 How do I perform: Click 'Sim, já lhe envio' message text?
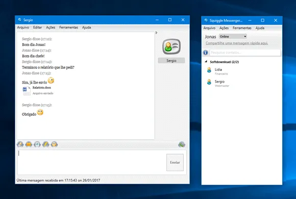[x=34, y=82]
